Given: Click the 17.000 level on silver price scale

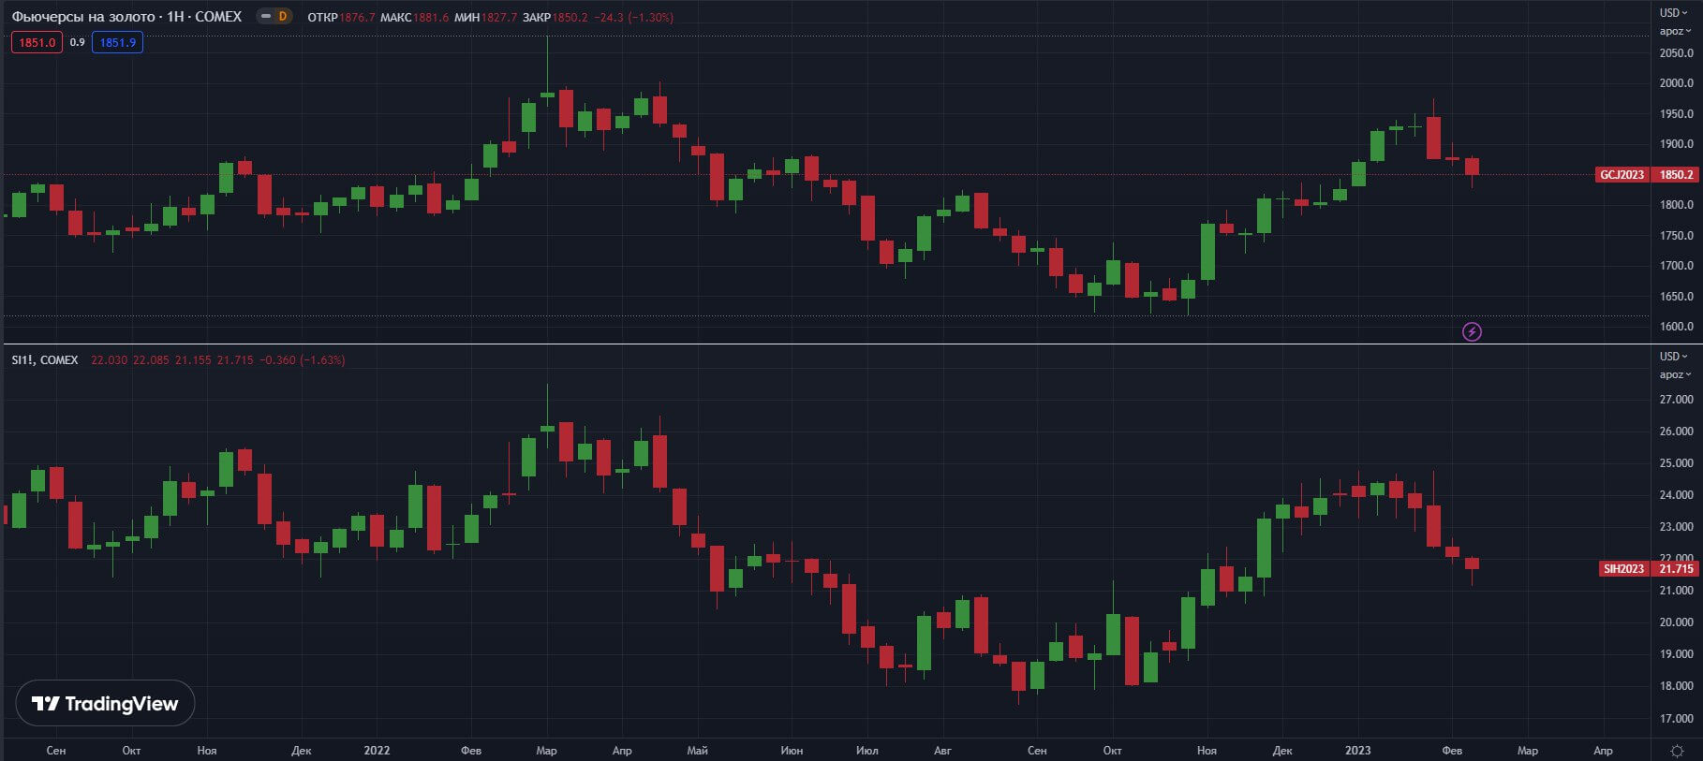Looking at the screenshot, I should pyautogui.click(x=1676, y=719).
